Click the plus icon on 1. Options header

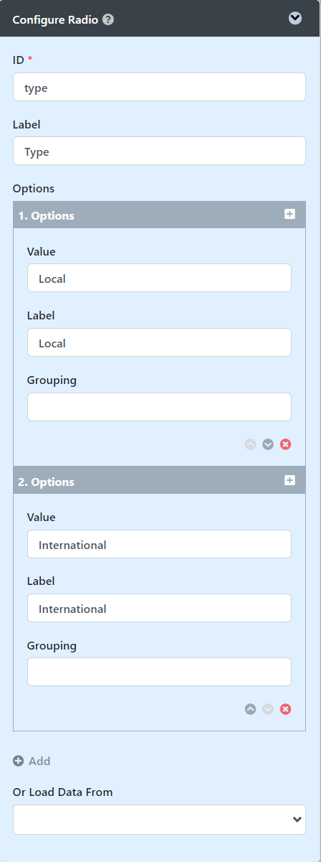point(289,215)
